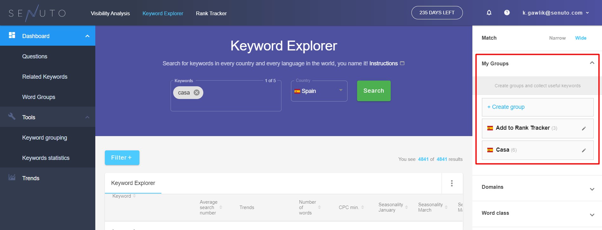
Task: Go to Keyword Explorer in top nav
Action: tap(163, 13)
